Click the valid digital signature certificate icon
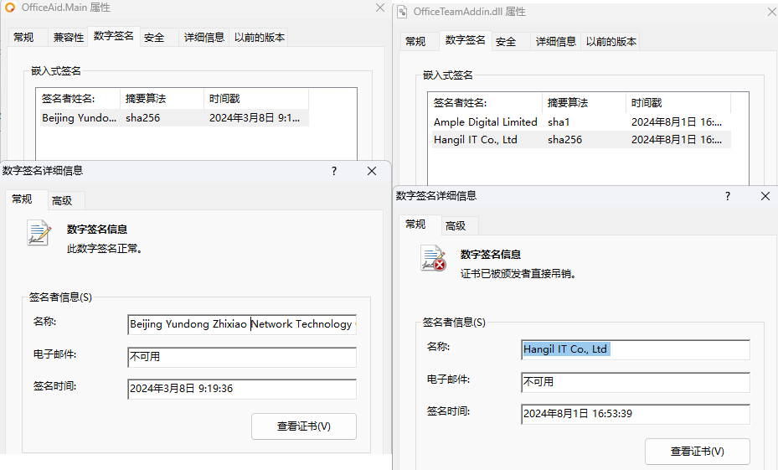The width and height of the screenshot is (778, 470). pyautogui.click(x=39, y=233)
